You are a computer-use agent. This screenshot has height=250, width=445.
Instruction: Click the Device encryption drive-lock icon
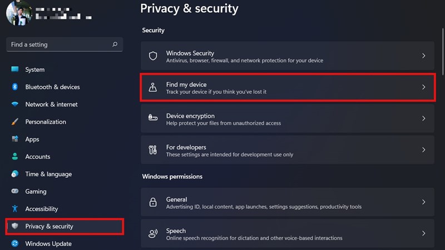[x=153, y=118]
